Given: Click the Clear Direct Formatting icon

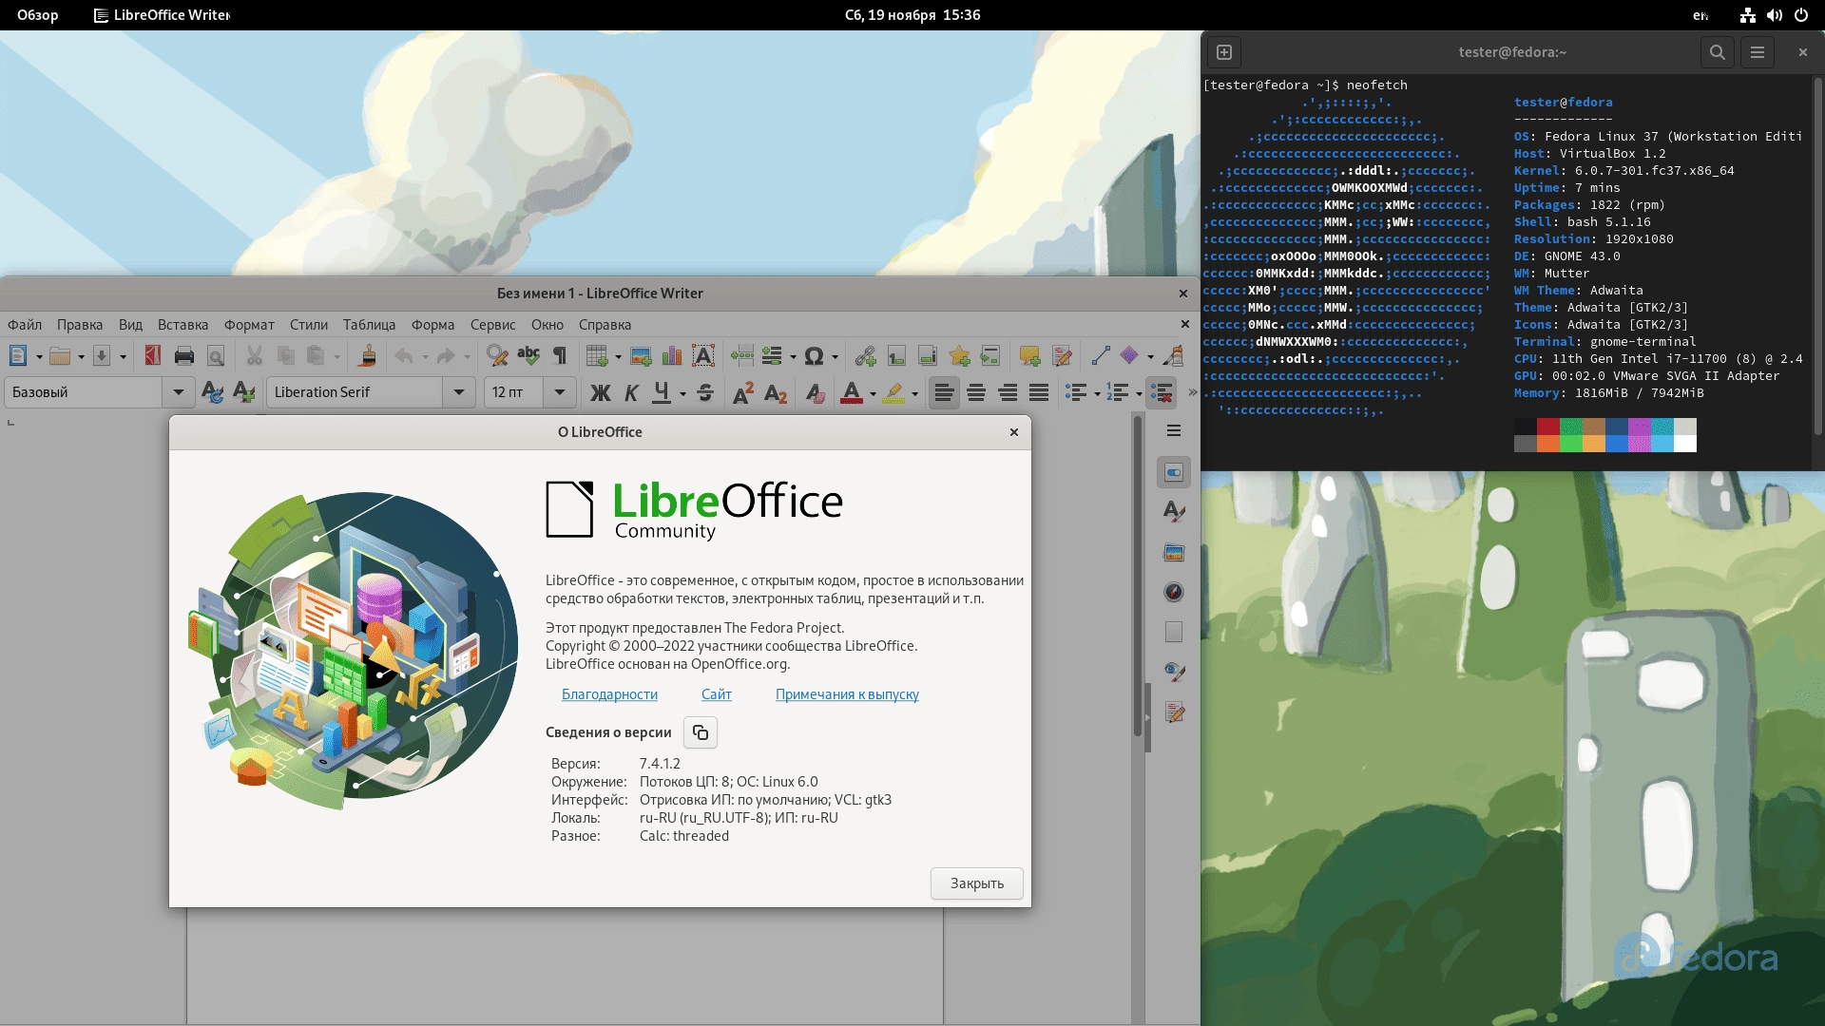Looking at the screenshot, I should [x=815, y=392].
